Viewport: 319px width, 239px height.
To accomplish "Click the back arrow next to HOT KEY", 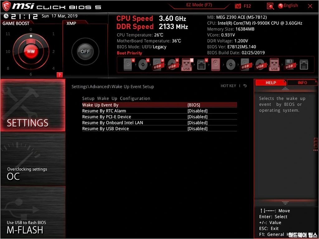I will click(245, 86).
